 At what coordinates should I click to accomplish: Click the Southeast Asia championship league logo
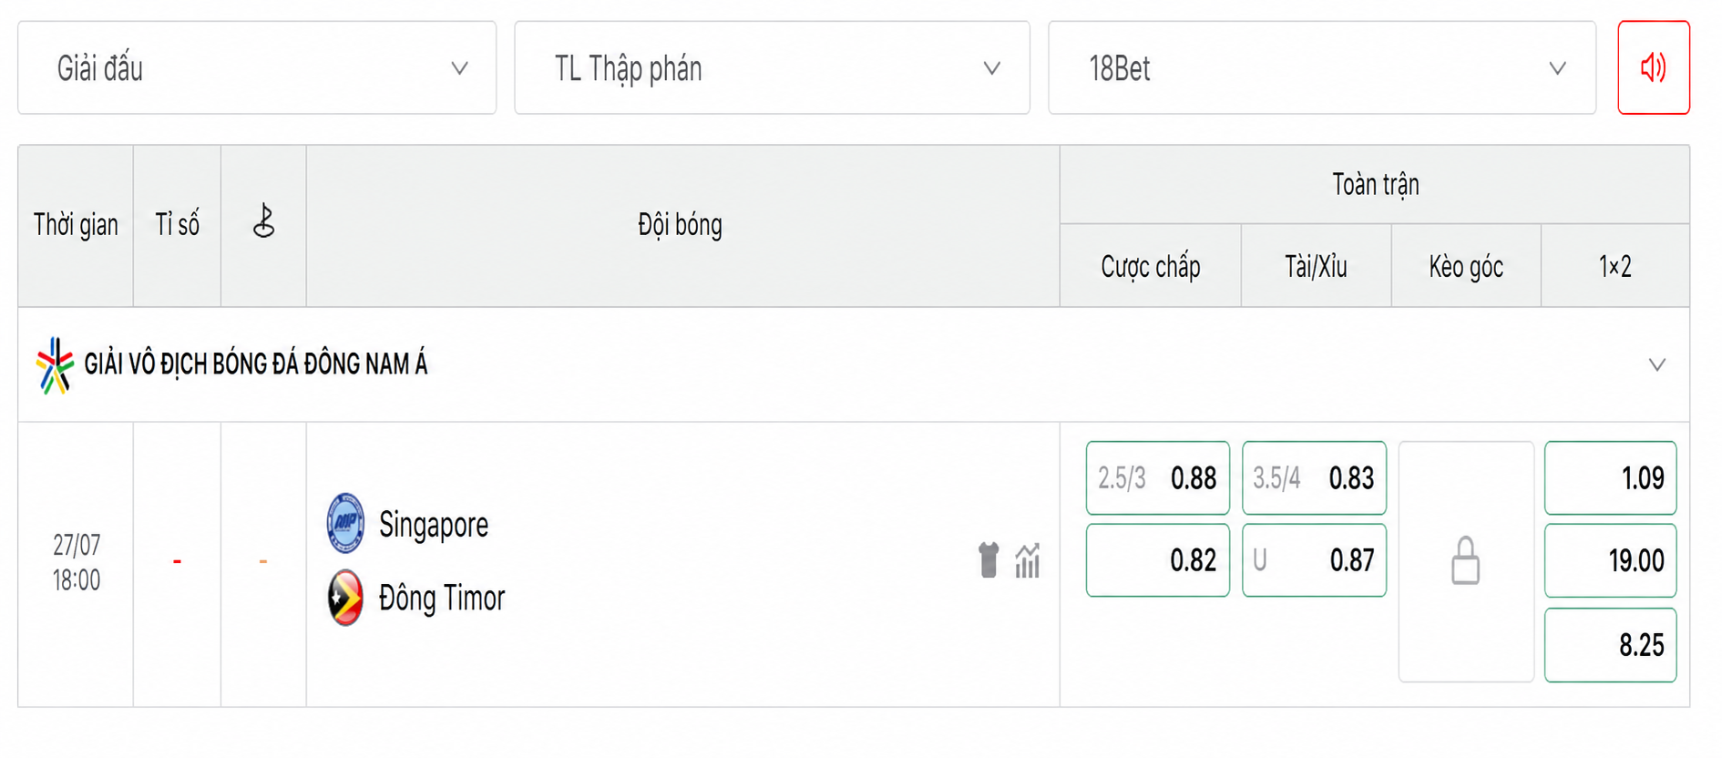click(55, 364)
